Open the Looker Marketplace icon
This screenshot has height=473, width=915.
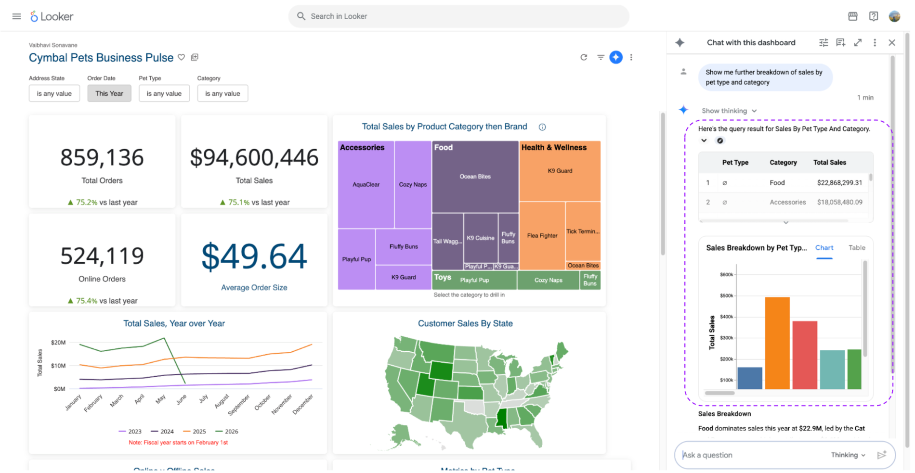(x=852, y=16)
